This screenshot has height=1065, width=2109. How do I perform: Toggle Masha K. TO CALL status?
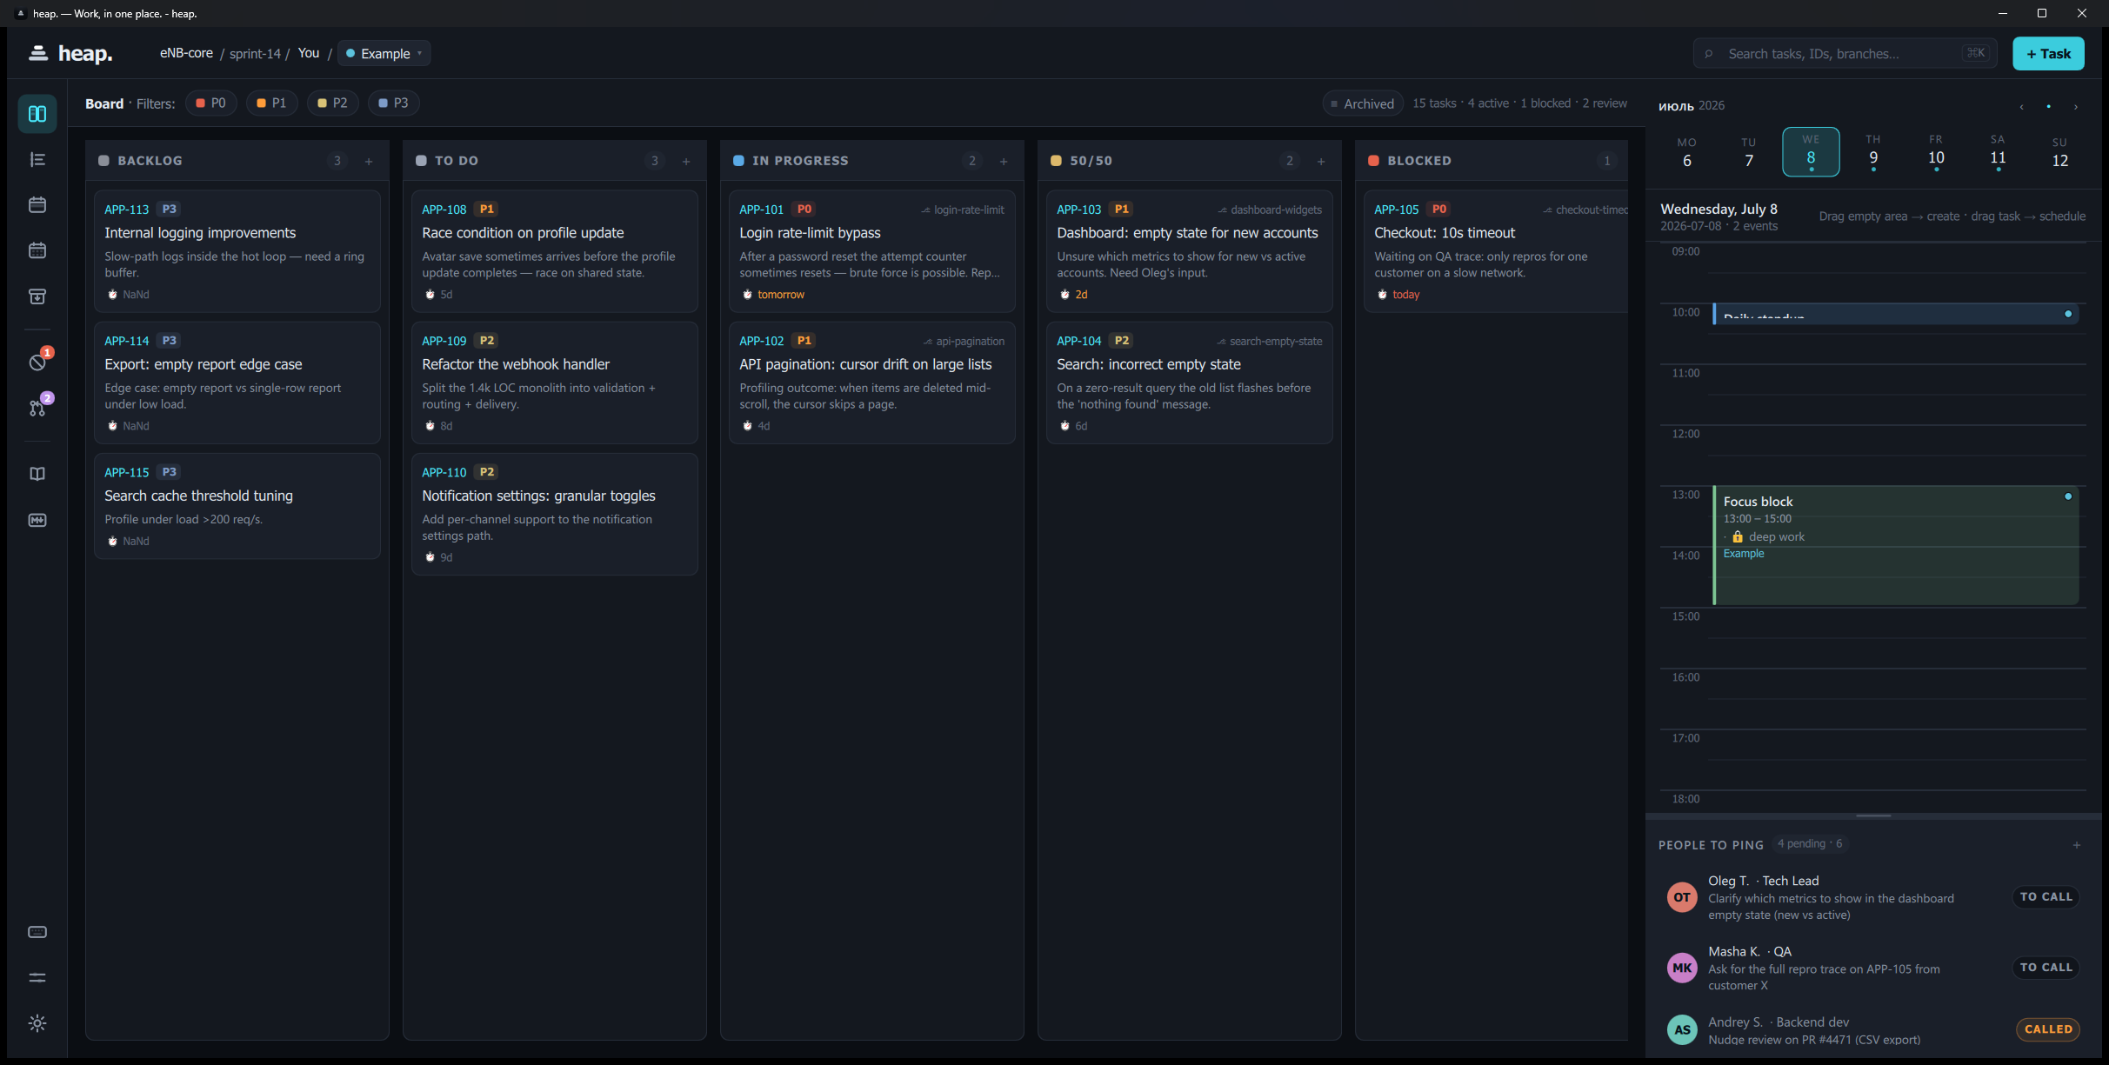pyautogui.click(x=2046, y=967)
